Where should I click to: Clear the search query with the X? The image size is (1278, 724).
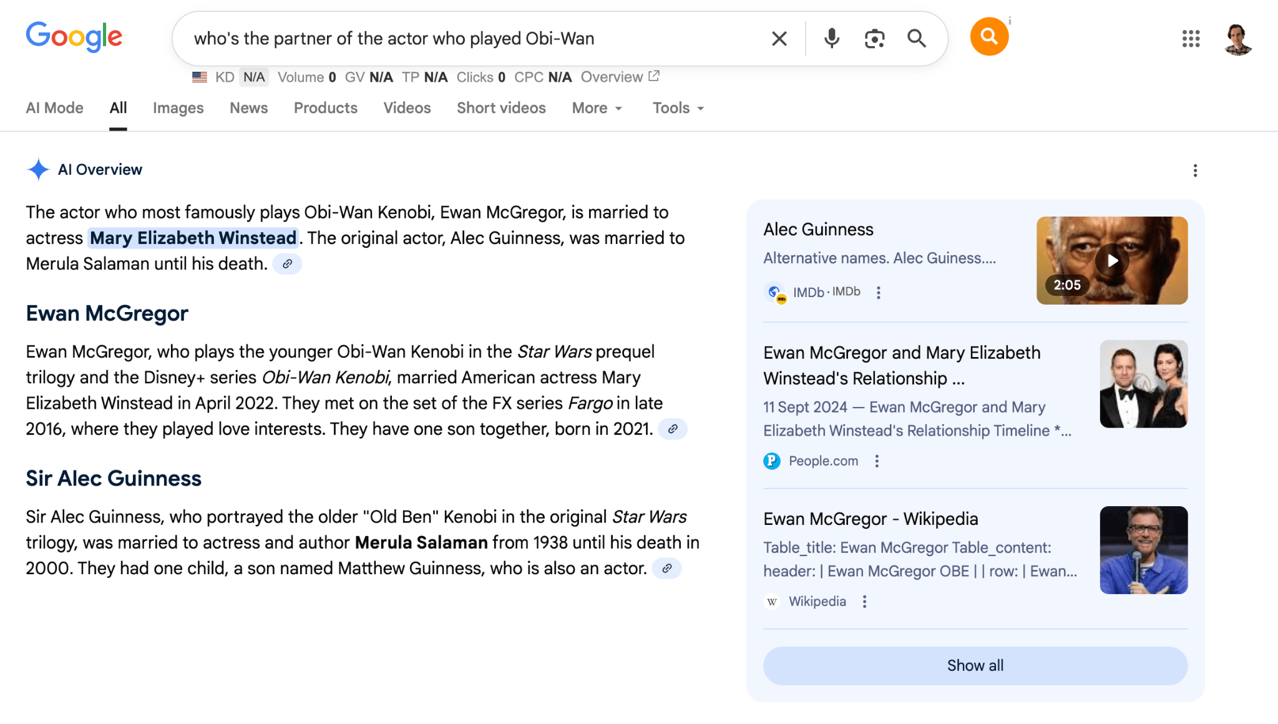tap(778, 38)
